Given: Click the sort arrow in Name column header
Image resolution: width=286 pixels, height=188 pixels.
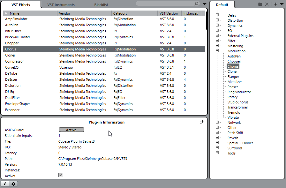Looking at the screenshot, I should (6, 13).
